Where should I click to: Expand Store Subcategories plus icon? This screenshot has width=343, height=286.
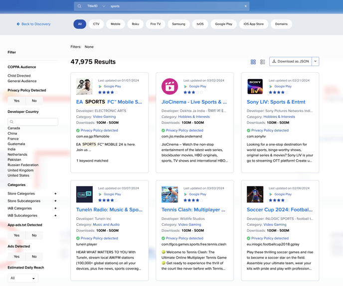tap(55, 201)
